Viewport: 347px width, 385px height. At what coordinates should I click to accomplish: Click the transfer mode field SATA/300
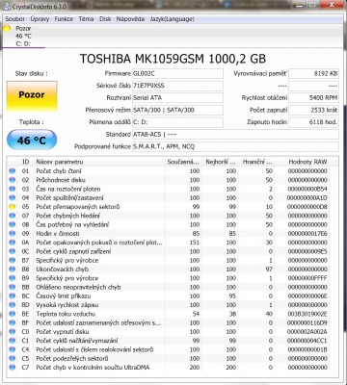177,110
